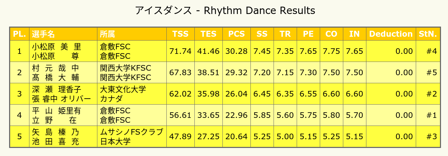Click starting number #3 cell
This screenshot has height=156, width=448.
point(427,137)
